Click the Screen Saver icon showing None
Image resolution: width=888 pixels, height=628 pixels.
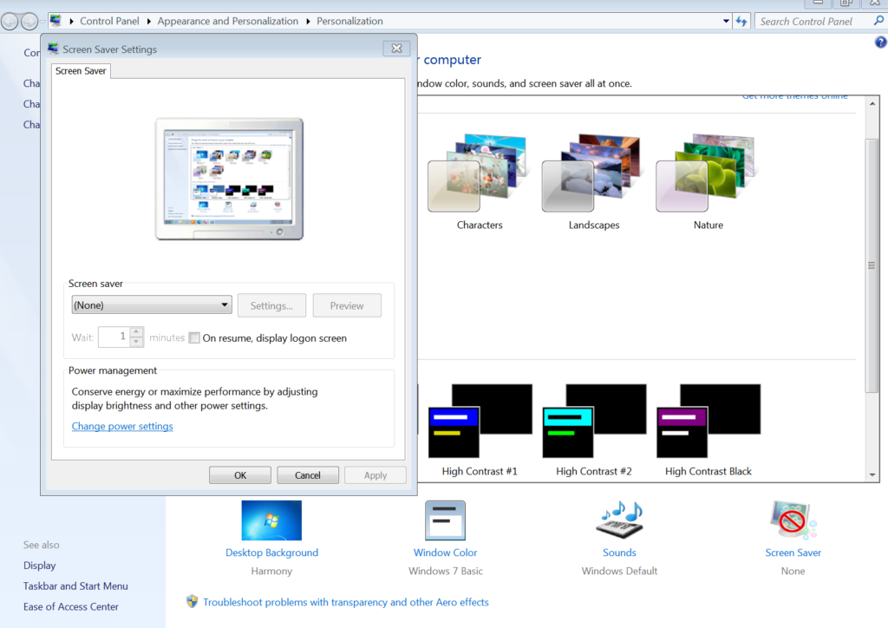(793, 520)
